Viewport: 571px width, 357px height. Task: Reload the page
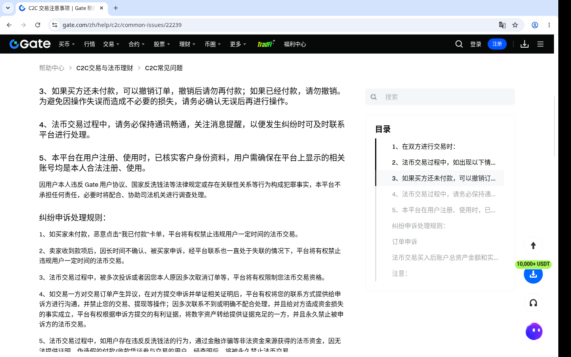point(38,25)
